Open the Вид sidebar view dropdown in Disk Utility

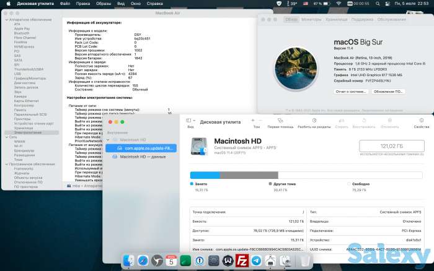190,121
